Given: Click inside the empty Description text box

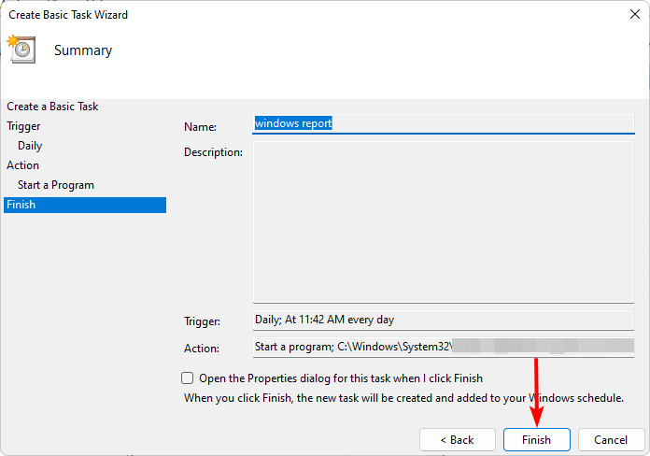Looking at the screenshot, I should click(443, 222).
